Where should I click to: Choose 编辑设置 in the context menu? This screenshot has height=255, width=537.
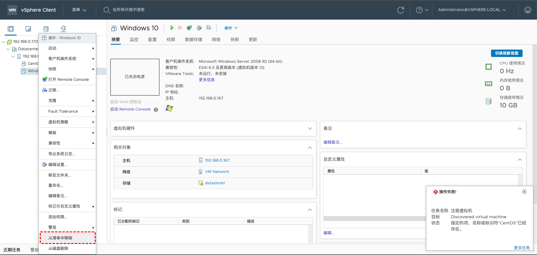point(58,165)
